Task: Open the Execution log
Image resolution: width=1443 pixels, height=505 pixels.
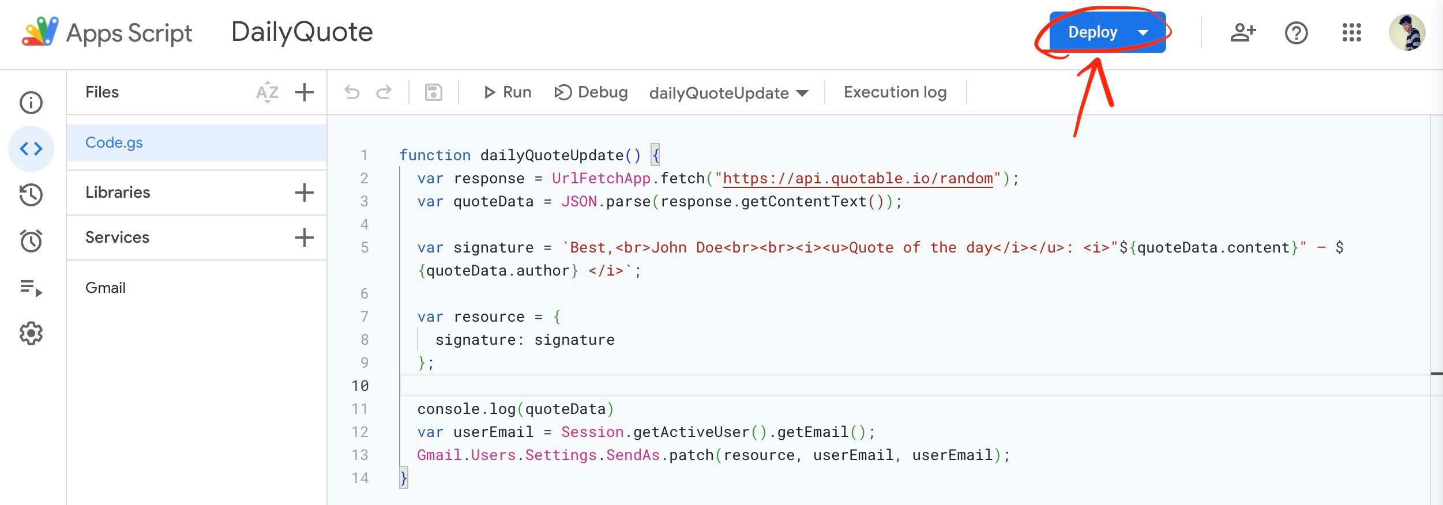Action: tap(895, 92)
